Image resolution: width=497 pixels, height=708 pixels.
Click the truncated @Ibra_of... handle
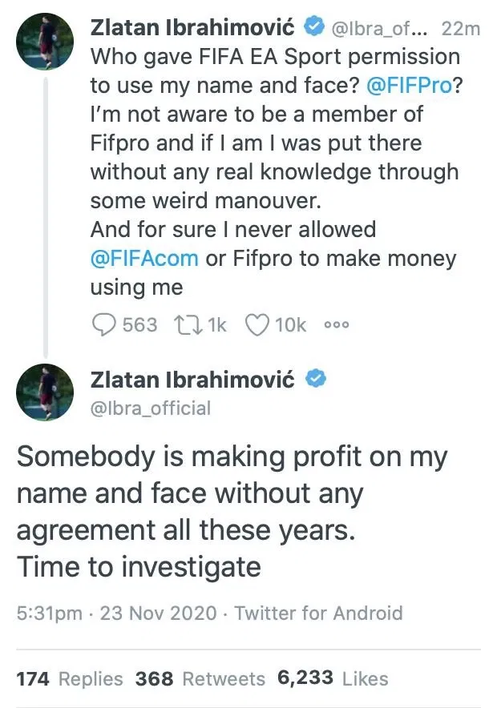coord(382,29)
